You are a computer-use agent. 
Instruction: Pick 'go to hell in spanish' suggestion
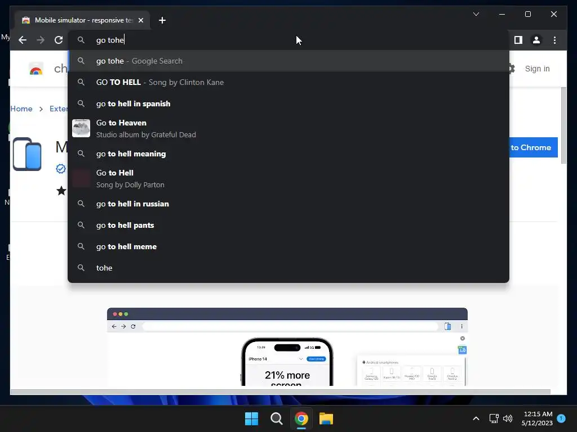288,103
